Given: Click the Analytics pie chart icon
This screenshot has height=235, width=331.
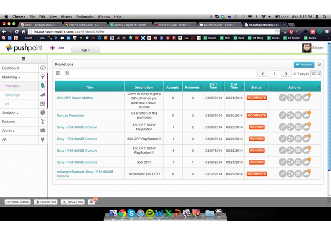Looking at the screenshot, I should (43, 112).
